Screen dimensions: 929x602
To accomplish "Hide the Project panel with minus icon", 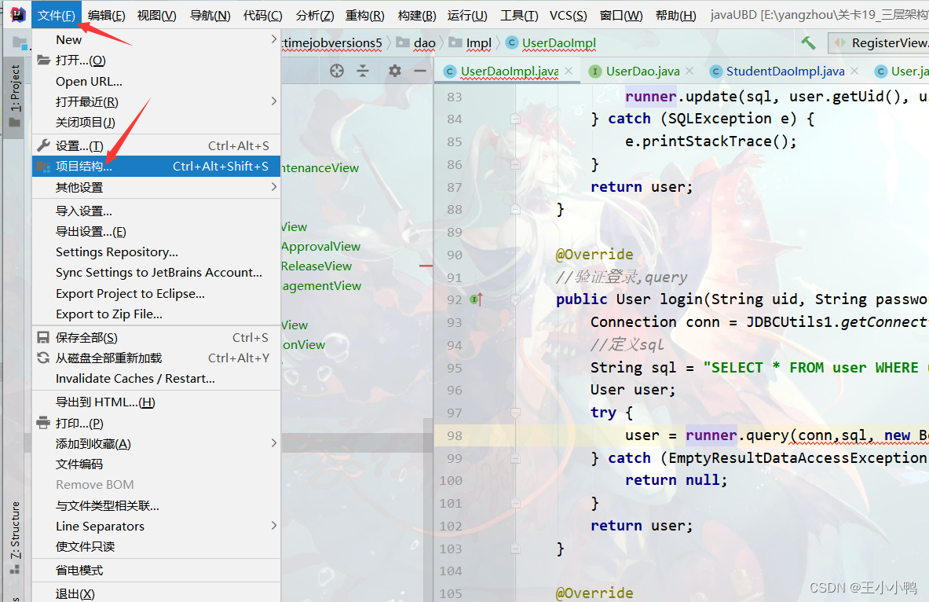I will tap(420, 72).
